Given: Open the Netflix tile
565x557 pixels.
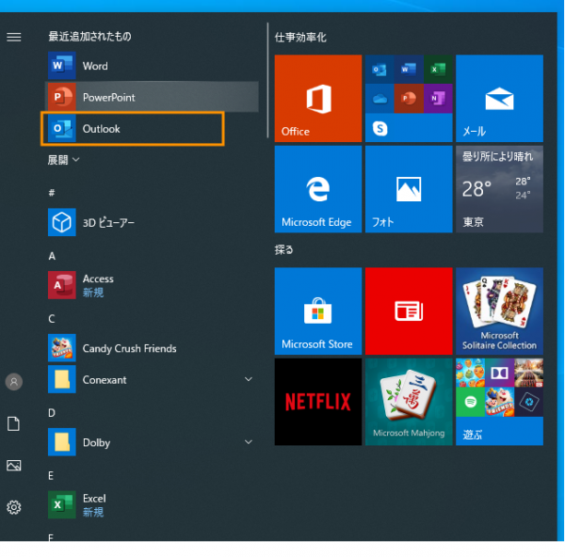Looking at the screenshot, I should pos(318,402).
